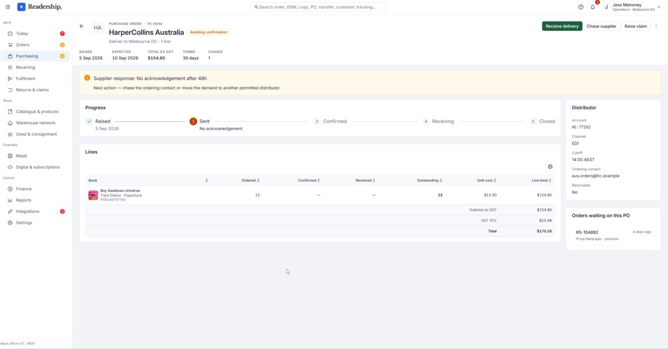Click Chase supplier button
668x349 pixels.
(x=601, y=26)
